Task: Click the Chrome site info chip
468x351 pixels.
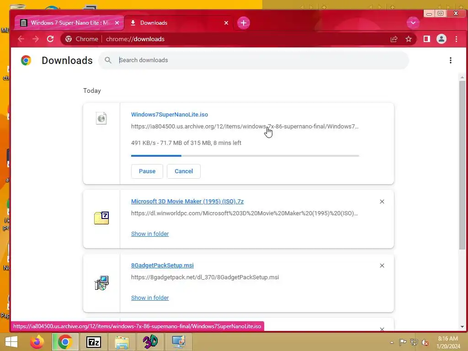Action: [82, 39]
